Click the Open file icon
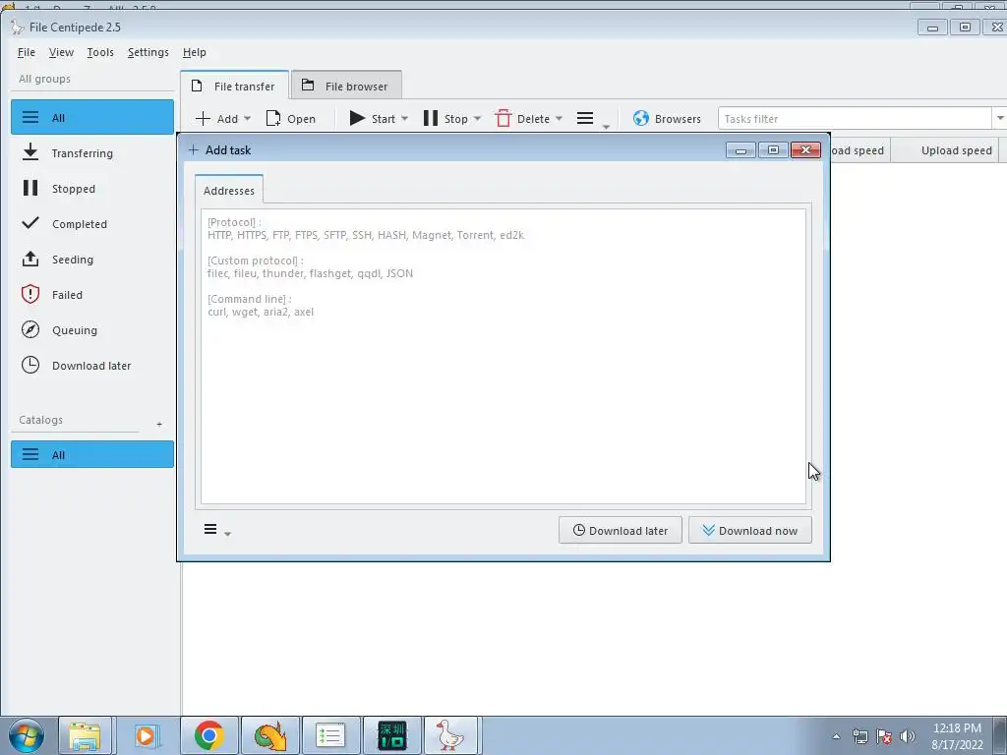1007x755 pixels. point(273,119)
